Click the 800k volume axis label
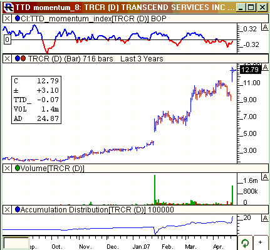Image resolution: width=270 pixels, height=250 pixels. [x=251, y=191]
